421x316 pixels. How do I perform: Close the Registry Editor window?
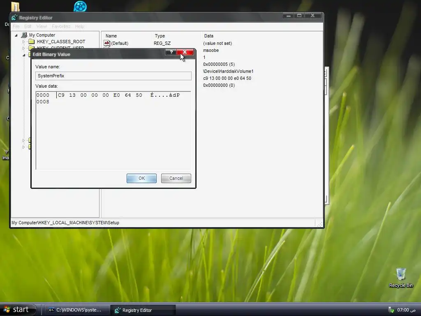(313, 16)
